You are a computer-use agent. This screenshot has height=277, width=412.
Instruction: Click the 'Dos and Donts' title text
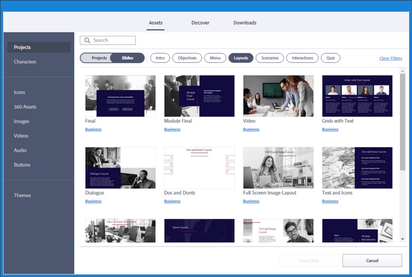(179, 193)
